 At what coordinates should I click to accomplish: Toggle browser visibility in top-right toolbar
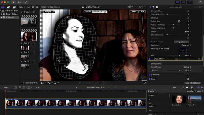177,2
